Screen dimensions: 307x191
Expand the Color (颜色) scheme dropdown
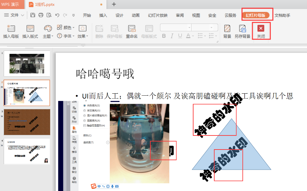[66, 27]
